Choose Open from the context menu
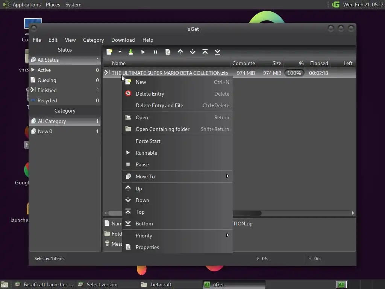Screen dimensions: 385x289 coord(177,117)
